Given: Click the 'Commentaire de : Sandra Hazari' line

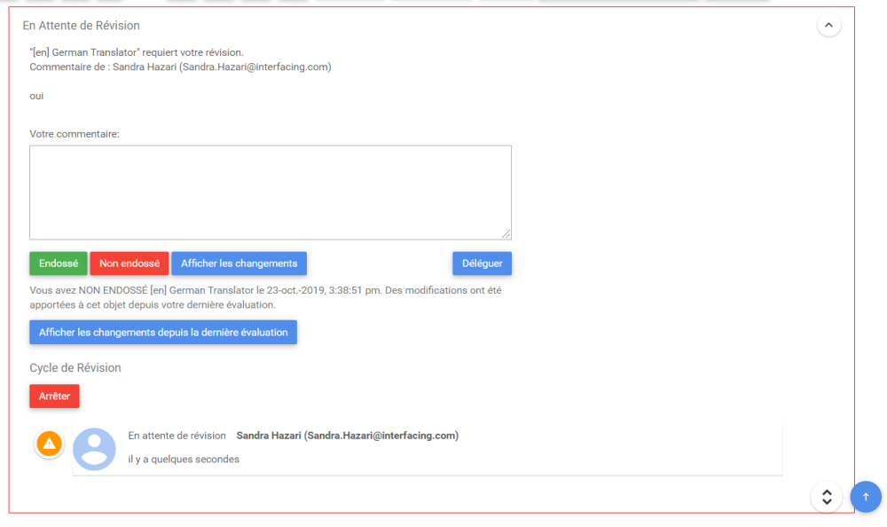Looking at the screenshot, I should (x=180, y=67).
